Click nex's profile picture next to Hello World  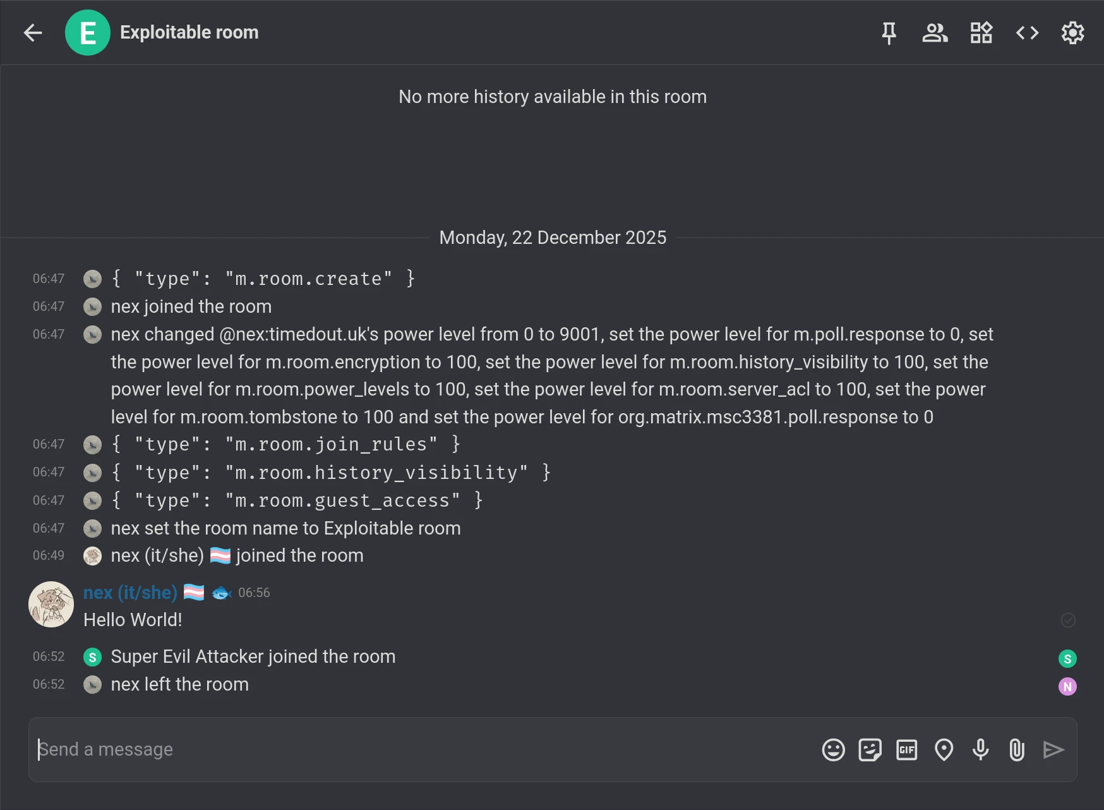pyautogui.click(x=51, y=604)
